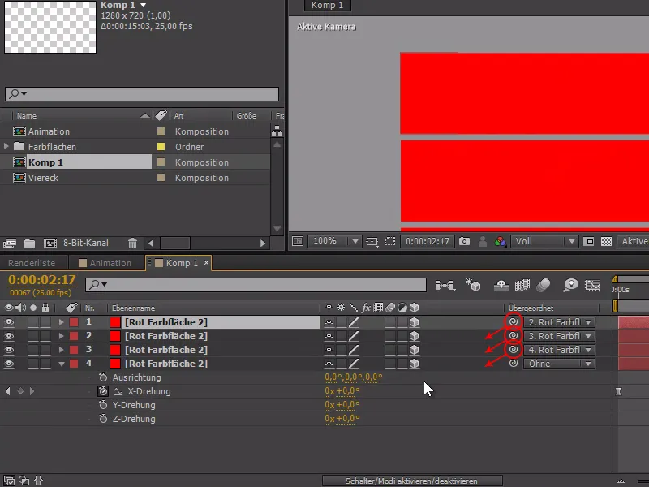
Task: Open the 100% magnification dropdown
Action: coord(334,241)
